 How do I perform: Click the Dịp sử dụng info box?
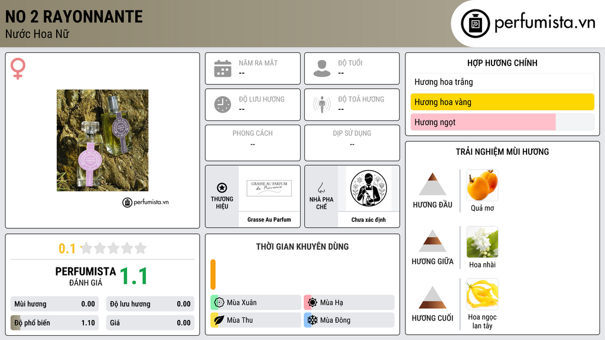click(352, 143)
